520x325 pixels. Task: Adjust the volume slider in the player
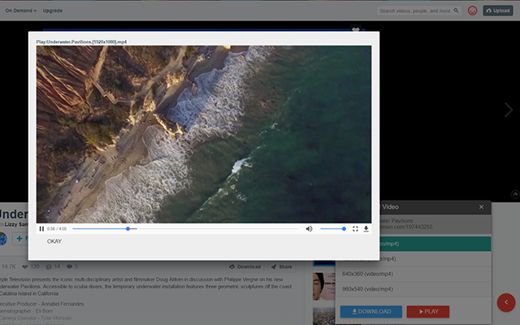(333, 229)
